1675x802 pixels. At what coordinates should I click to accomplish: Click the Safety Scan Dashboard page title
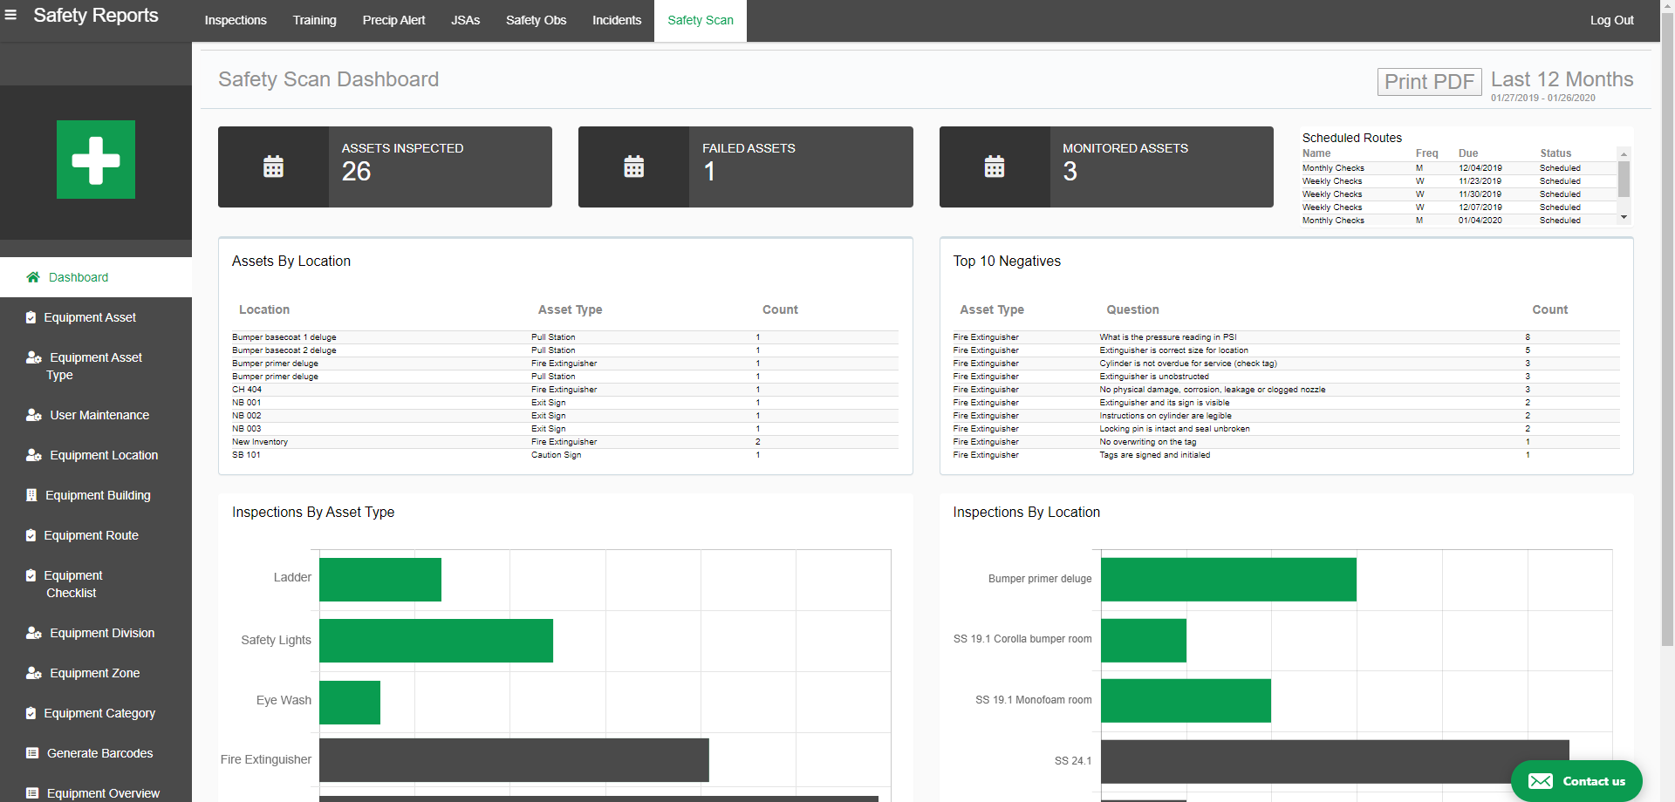click(x=328, y=79)
